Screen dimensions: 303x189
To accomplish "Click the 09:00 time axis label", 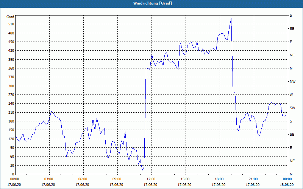I will click(x=116, y=179).
